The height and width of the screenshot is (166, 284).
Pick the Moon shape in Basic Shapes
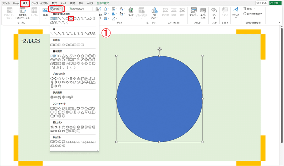click(x=90, y=63)
